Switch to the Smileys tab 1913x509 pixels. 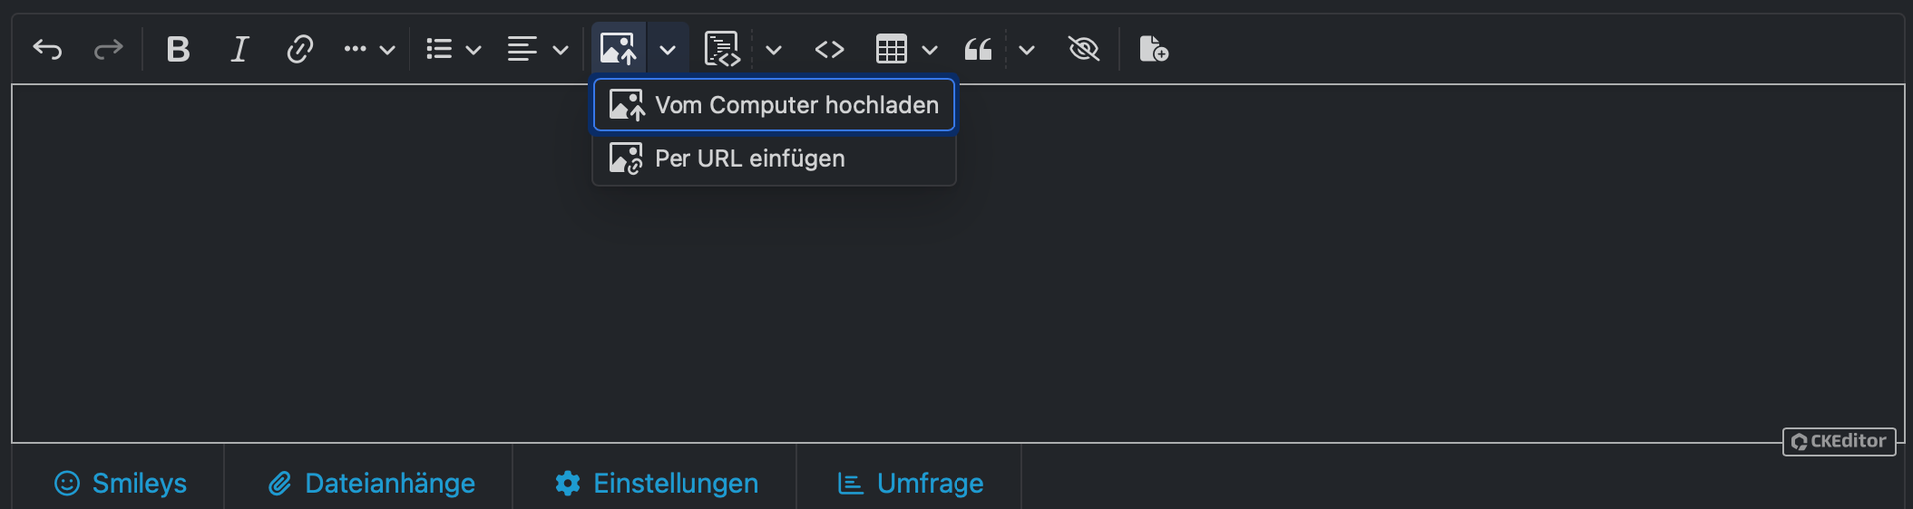tap(121, 483)
